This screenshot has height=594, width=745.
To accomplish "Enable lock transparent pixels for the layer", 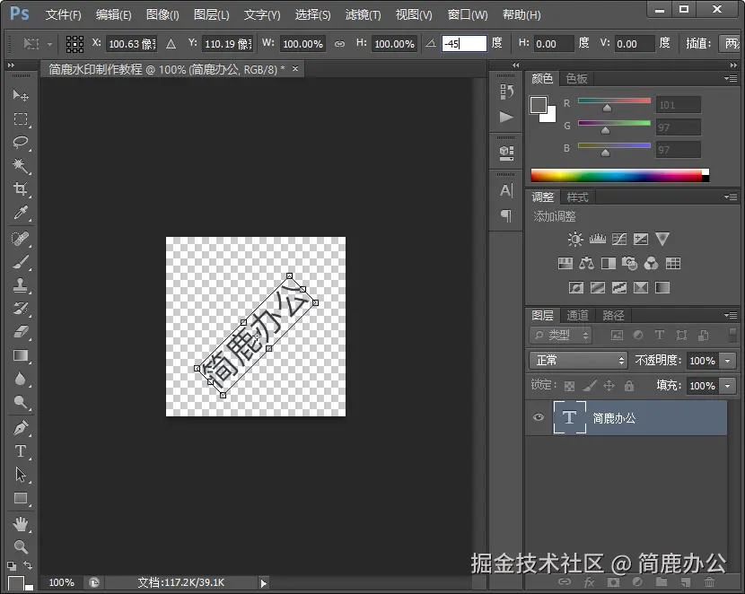I will [x=568, y=386].
